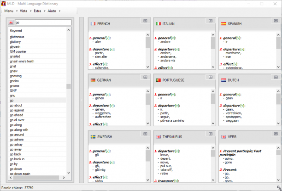Click the arrow next to Vista
The height and width of the screenshot is (191, 282).
(x=30, y=11)
